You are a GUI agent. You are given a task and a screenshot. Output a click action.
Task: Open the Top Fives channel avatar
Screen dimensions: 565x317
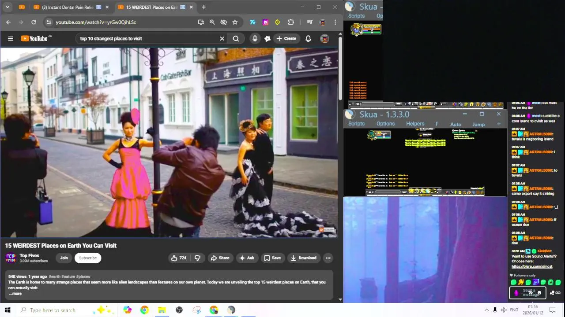pyautogui.click(x=11, y=258)
